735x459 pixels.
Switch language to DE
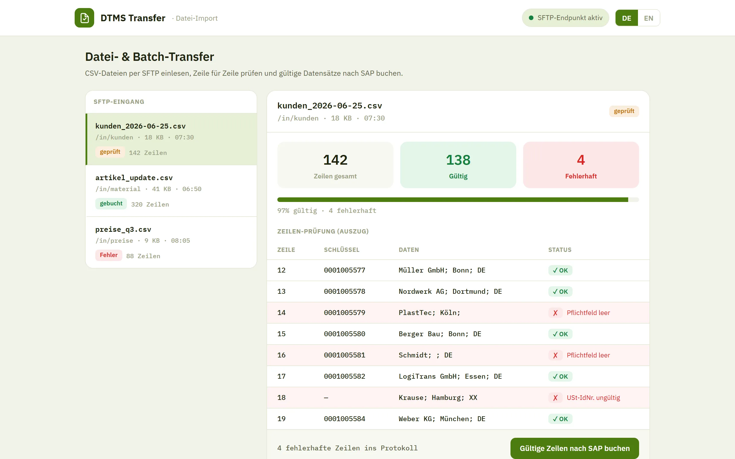tap(626, 18)
